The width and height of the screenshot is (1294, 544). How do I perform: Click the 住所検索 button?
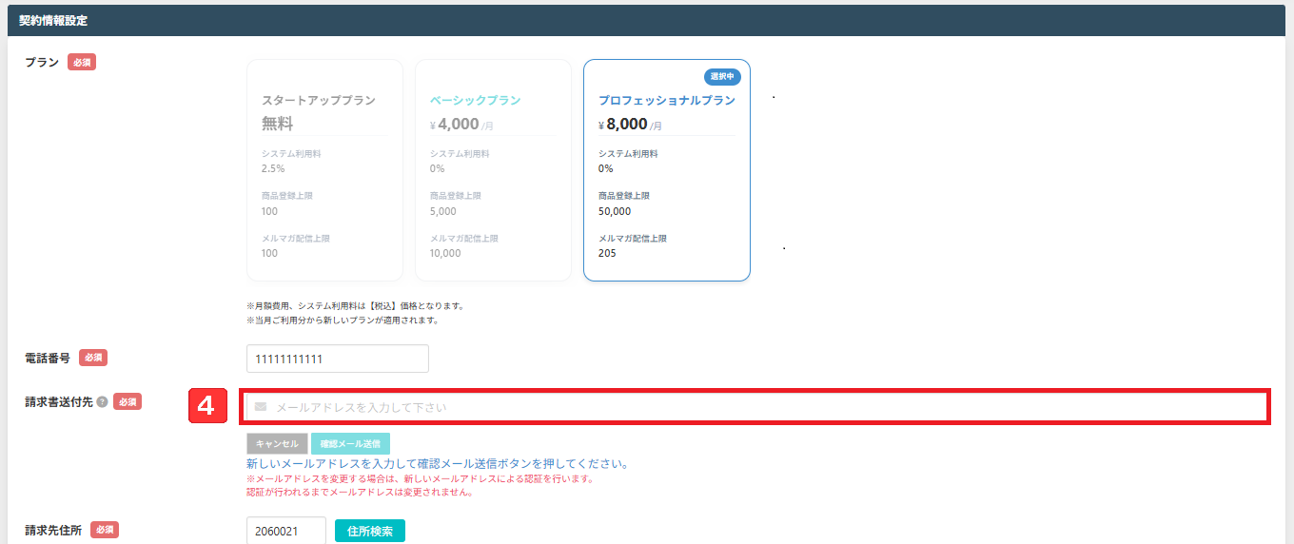pos(369,531)
